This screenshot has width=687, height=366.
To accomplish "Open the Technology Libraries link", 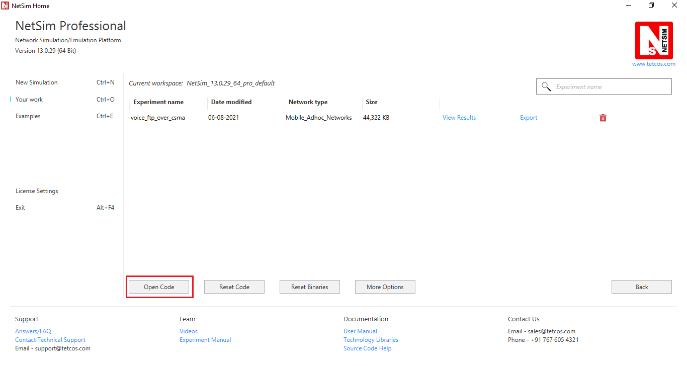I will tap(371, 340).
